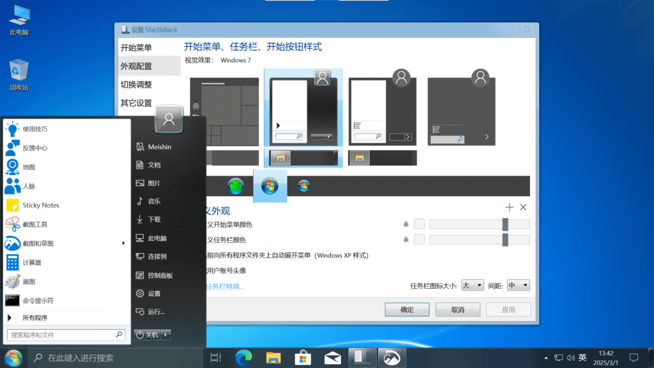Screen dimensions: 654x368
Task: Open the 任务栏图标大小 dropdown
Action: click(472, 284)
